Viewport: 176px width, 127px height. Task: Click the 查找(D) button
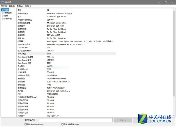coord(123,120)
